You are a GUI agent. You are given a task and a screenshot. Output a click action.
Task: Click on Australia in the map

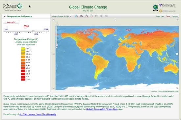(x=171, y=69)
